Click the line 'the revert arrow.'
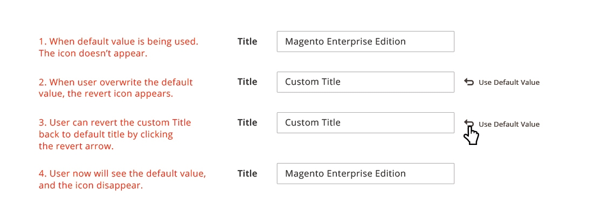The height and width of the screenshot is (219, 602). coord(76,146)
